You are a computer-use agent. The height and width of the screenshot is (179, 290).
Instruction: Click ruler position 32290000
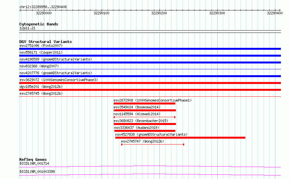click(x=44, y=13)
